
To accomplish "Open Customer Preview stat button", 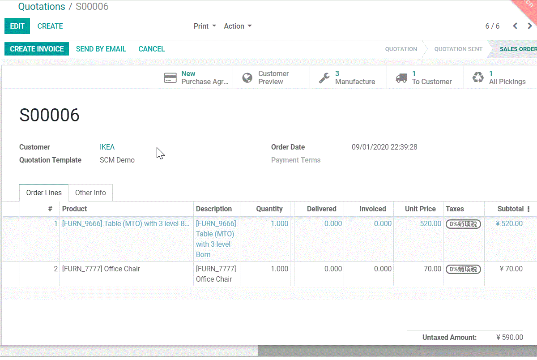I will pyautogui.click(x=272, y=77).
